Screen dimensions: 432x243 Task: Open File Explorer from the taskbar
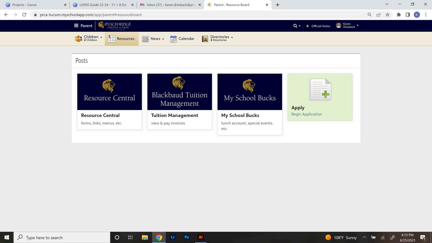point(145,237)
